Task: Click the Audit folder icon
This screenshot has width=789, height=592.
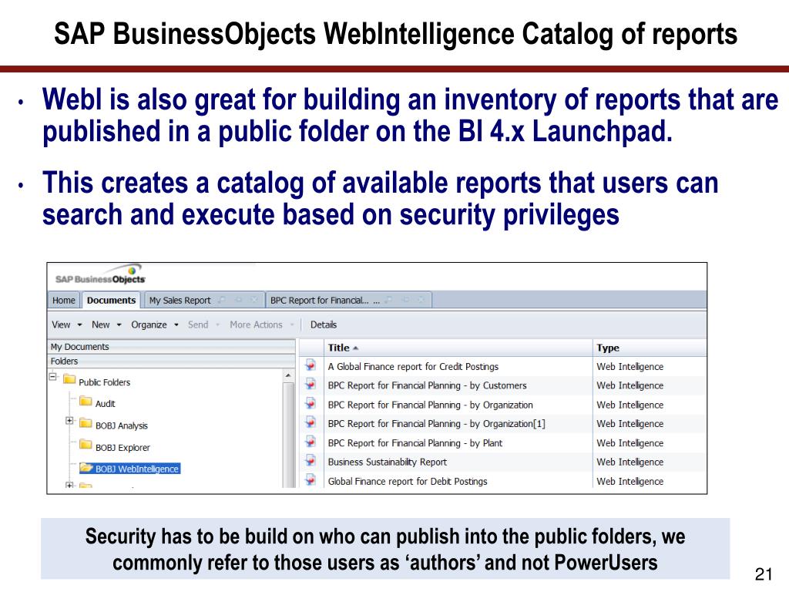Action: point(86,402)
